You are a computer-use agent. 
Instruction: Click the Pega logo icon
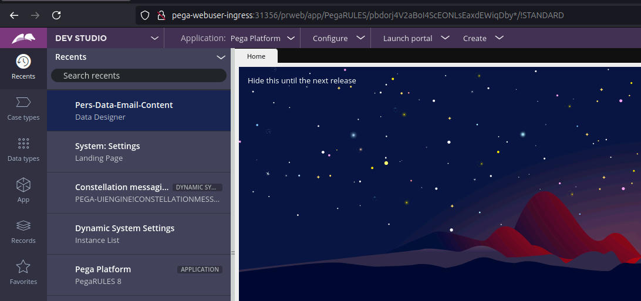[23, 38]
